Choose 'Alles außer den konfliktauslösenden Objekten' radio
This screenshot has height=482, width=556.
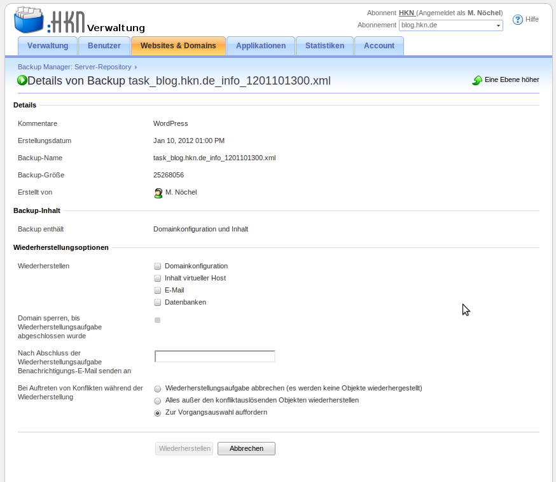point(158,401)
